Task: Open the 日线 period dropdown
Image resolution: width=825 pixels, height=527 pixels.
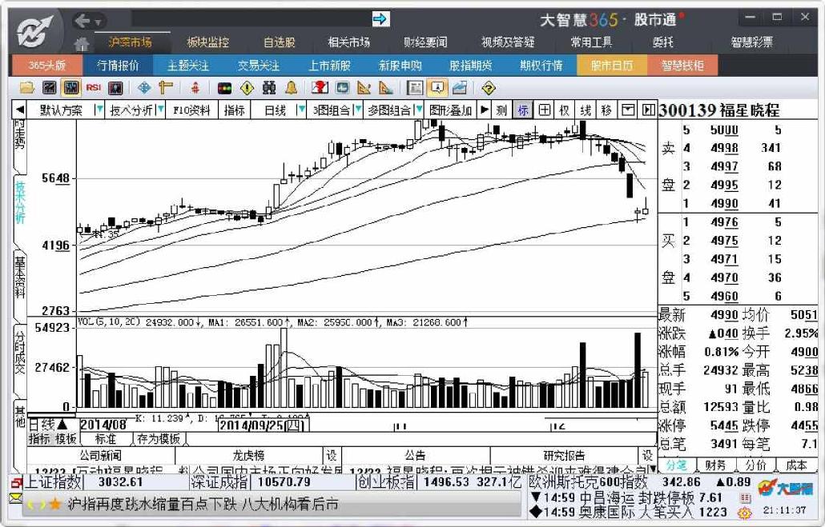Action: tap(301, 110)
